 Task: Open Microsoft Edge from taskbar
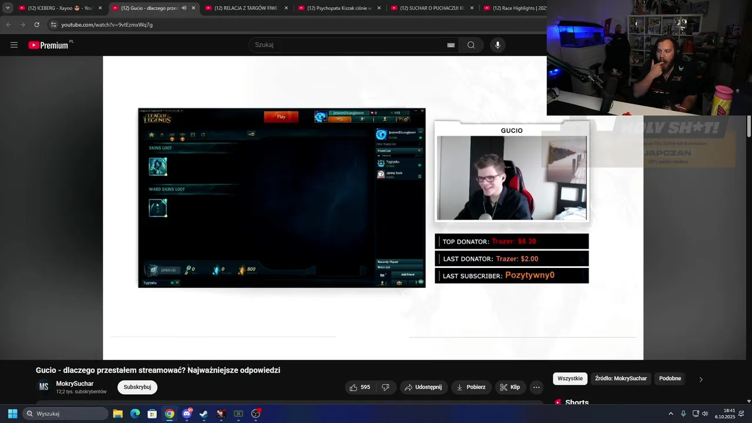click(x=135, y=414)
